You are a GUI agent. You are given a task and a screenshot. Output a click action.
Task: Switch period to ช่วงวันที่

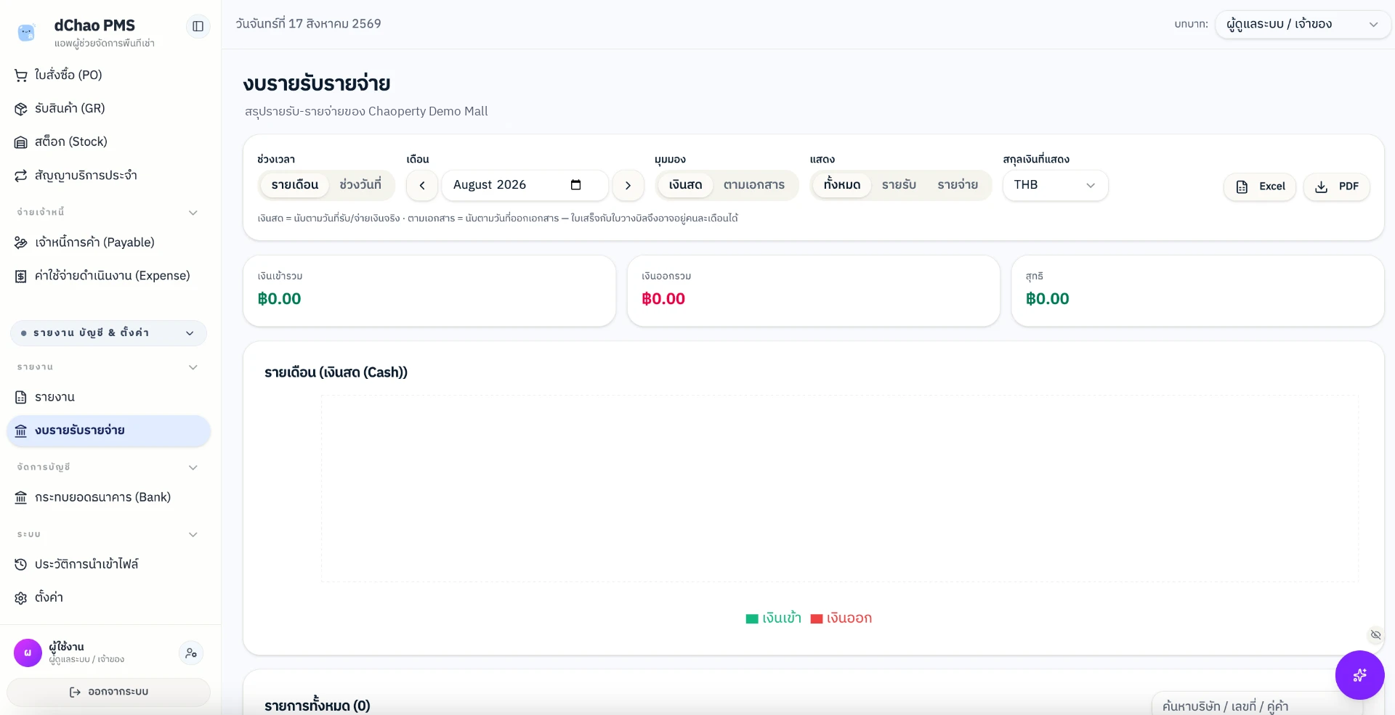360,185
